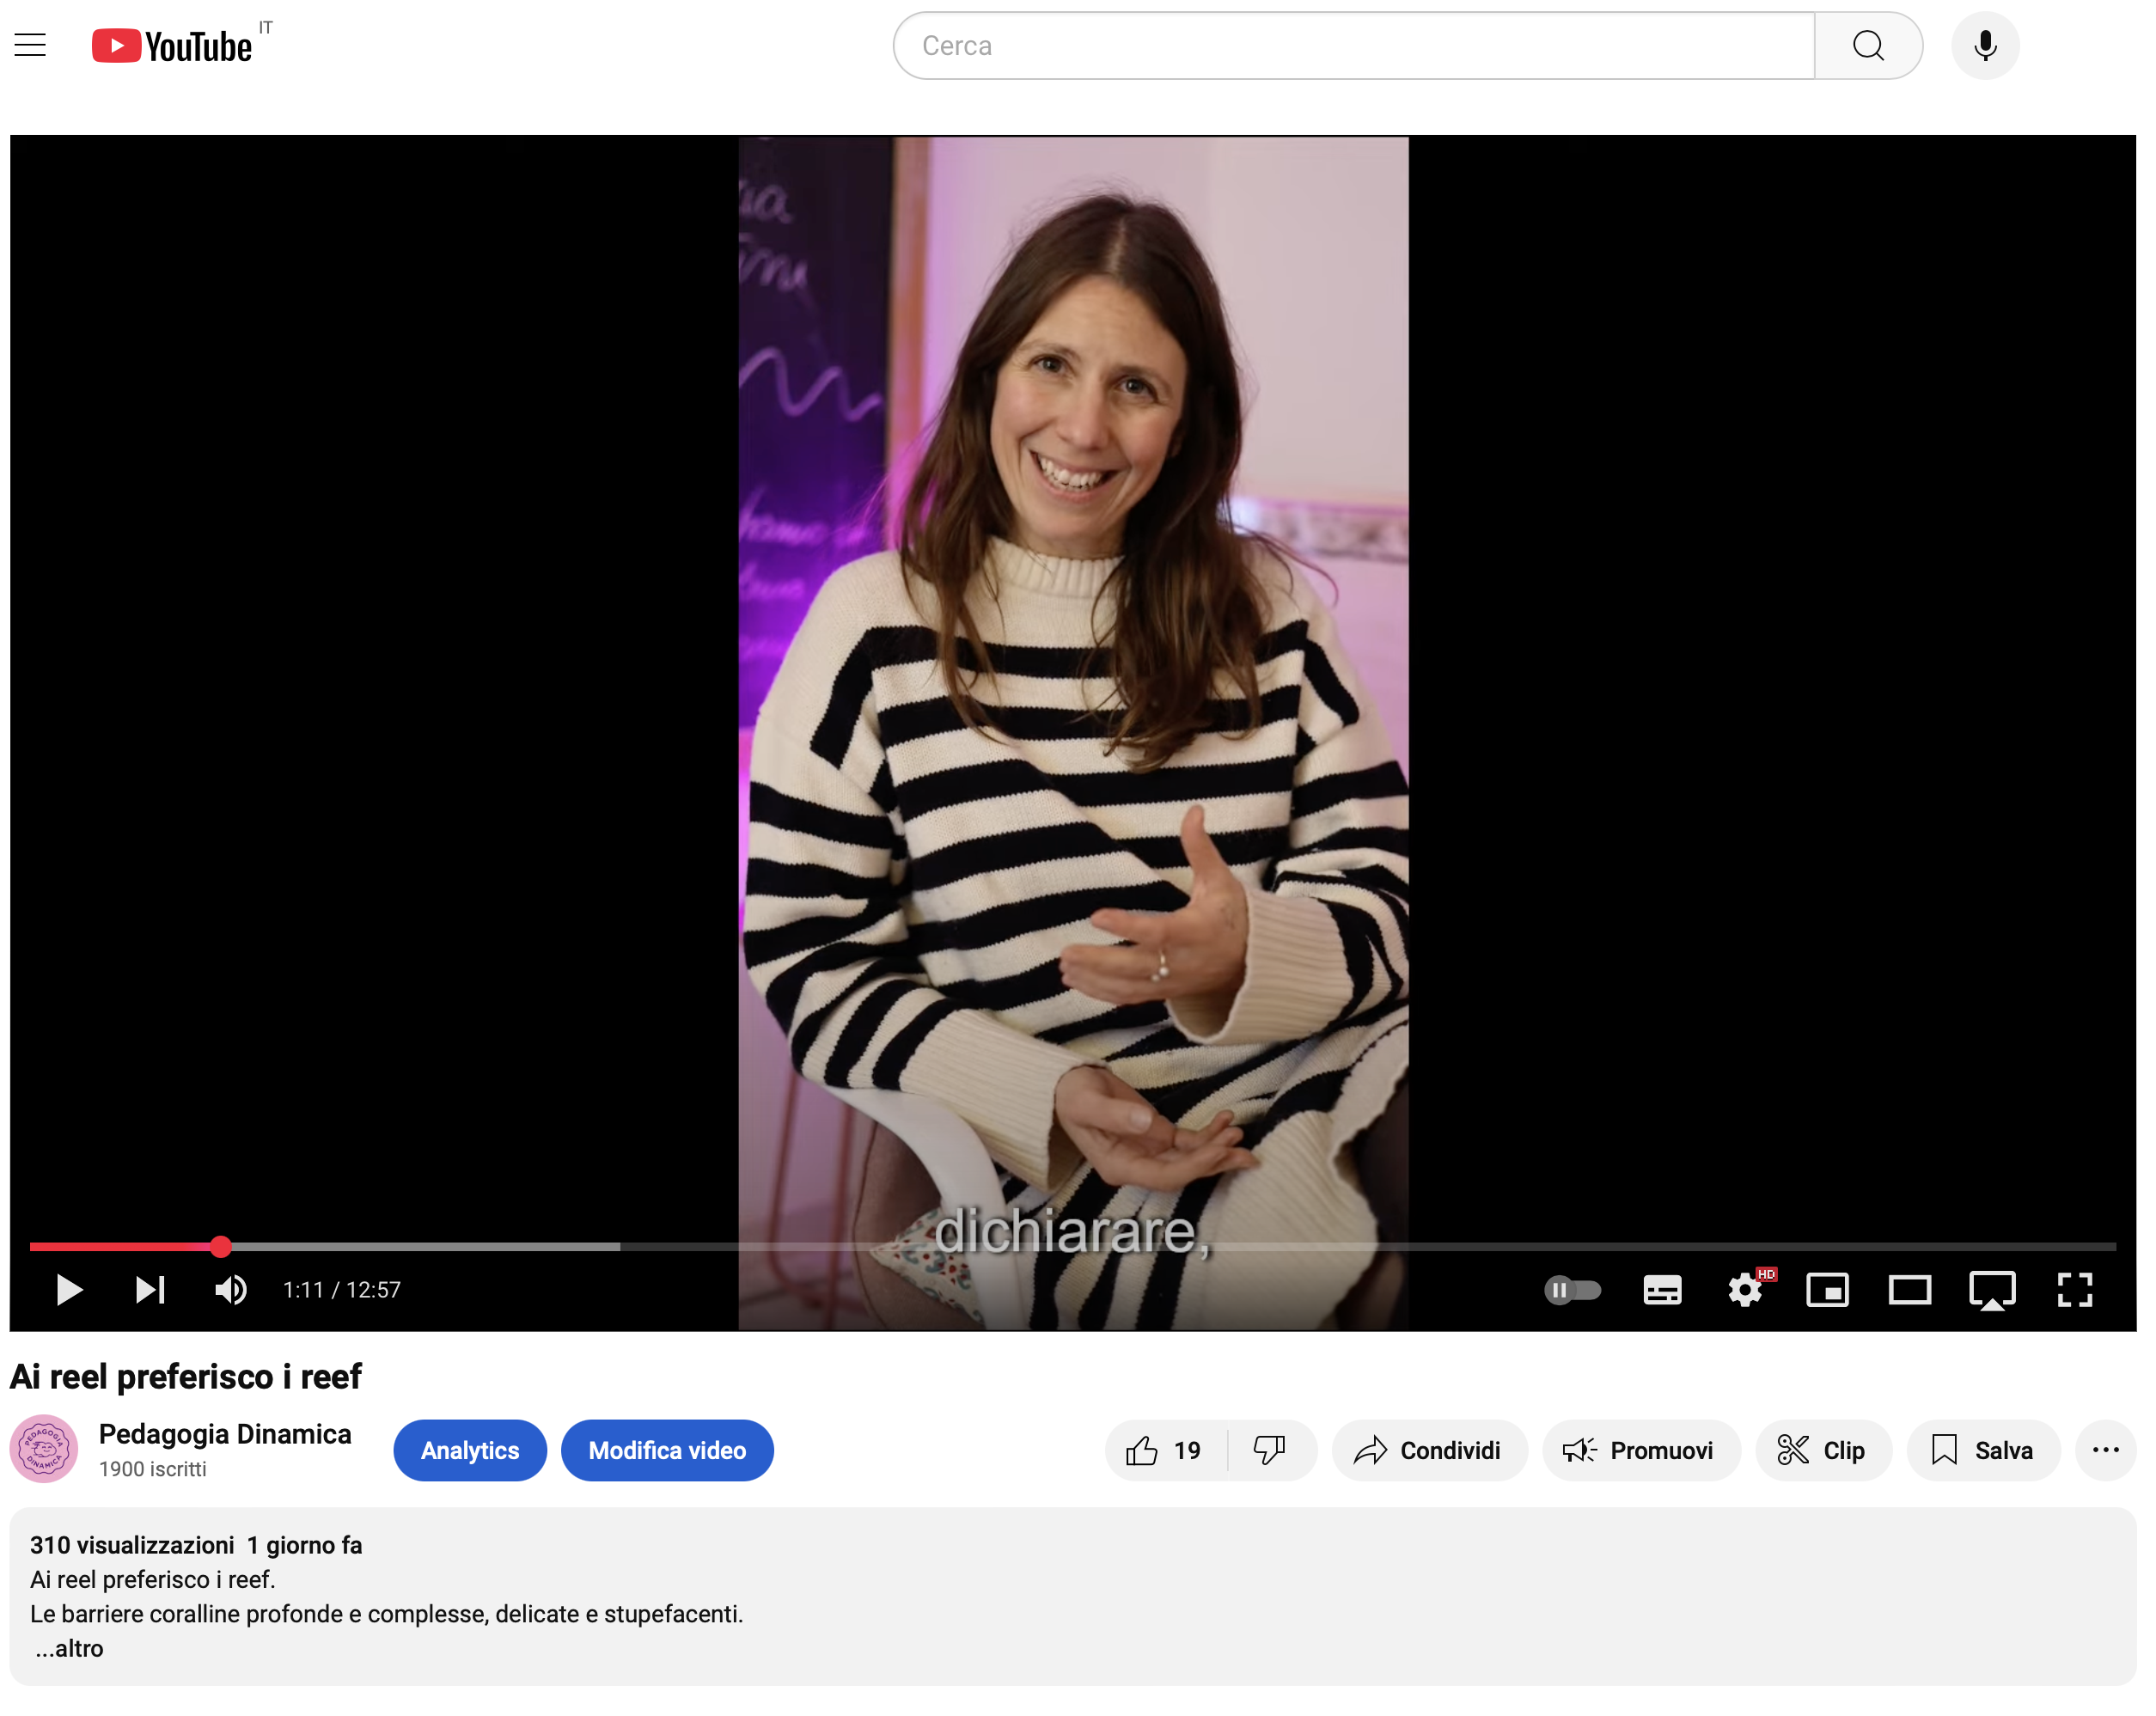Open the hamburger guide menu
This screenshot has width=2156, height=1716.
click(x=30, y=45)
